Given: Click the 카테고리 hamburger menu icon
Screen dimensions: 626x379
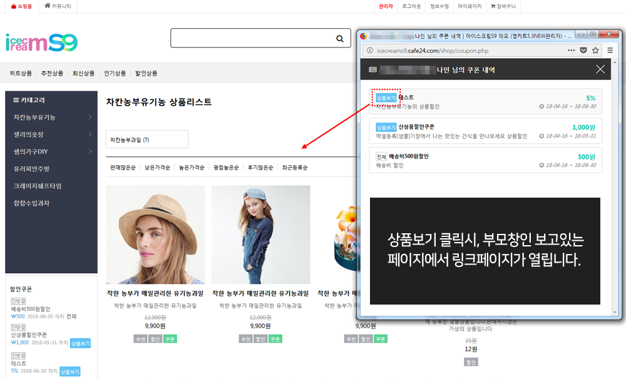Looking at the screenshot, I should (16, 100).
